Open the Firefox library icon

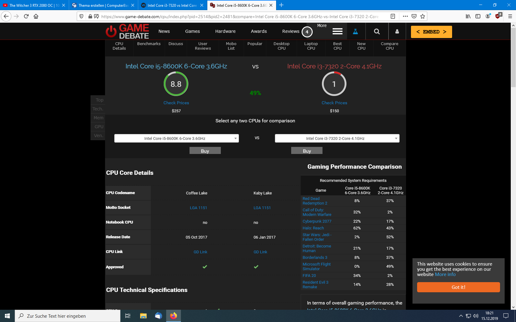[x=468, y=16]
